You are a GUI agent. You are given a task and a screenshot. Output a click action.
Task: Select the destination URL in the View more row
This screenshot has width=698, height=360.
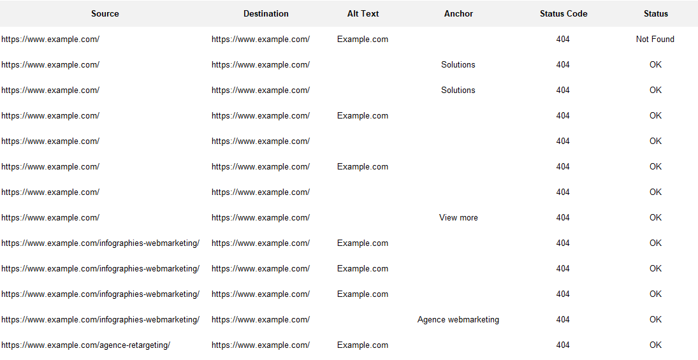pos(261,218)
